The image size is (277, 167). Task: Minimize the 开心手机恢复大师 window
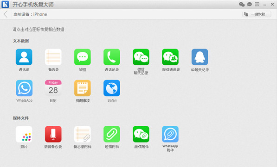264,5
